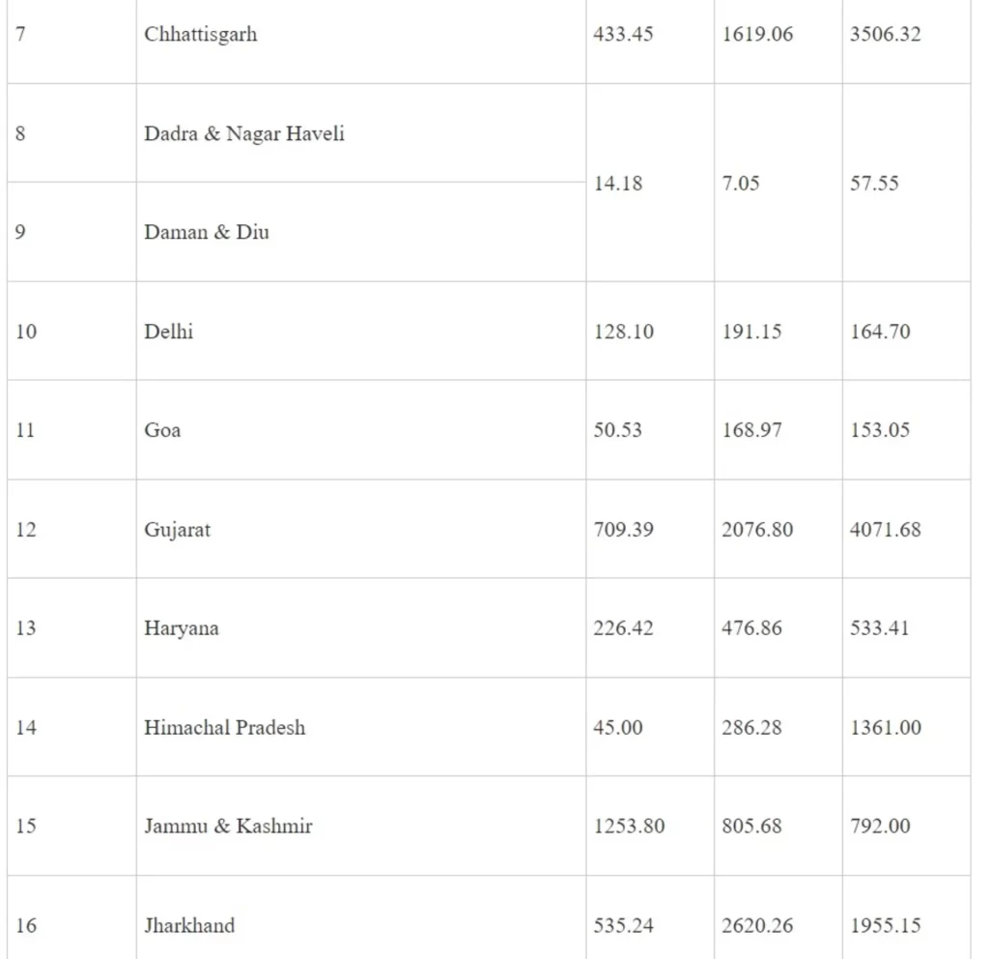
Task: Select the Dadra & Nagar Haveli cell
Action: (x=244, y=133)
